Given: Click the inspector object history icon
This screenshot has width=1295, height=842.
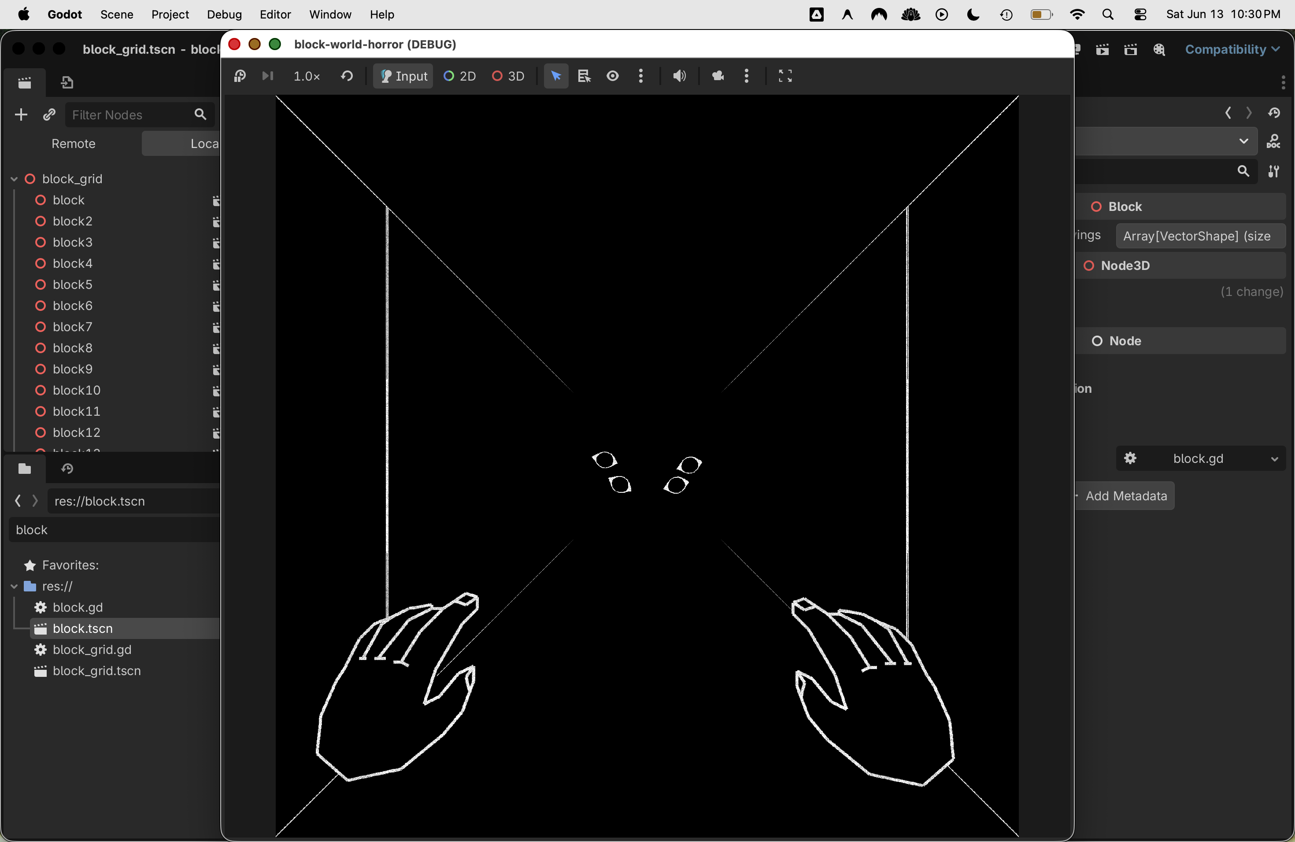Looking at the screenshot, I should point(1274,113).
